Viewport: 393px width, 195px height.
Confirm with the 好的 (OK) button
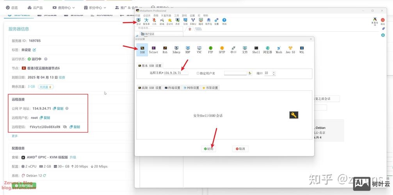click(x=208, y=149)
